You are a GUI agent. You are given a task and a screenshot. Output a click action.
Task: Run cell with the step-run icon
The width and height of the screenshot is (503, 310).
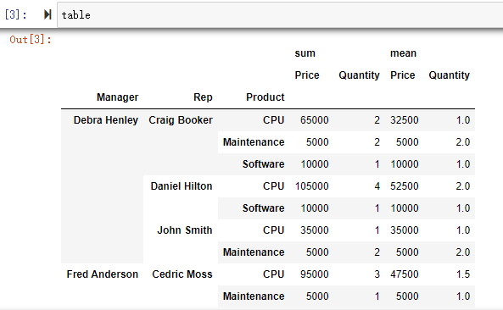click(x=48, y=14)
